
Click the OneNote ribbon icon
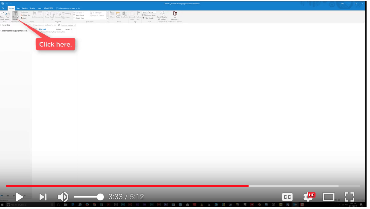click(124, 15)
